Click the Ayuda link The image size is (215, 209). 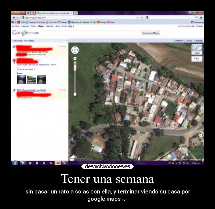tap(191, 26)
